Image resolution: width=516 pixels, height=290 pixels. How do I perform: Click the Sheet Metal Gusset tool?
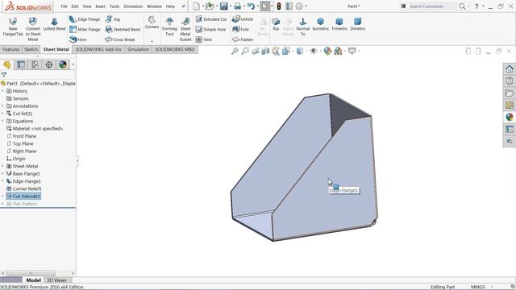tap(185, 29)
